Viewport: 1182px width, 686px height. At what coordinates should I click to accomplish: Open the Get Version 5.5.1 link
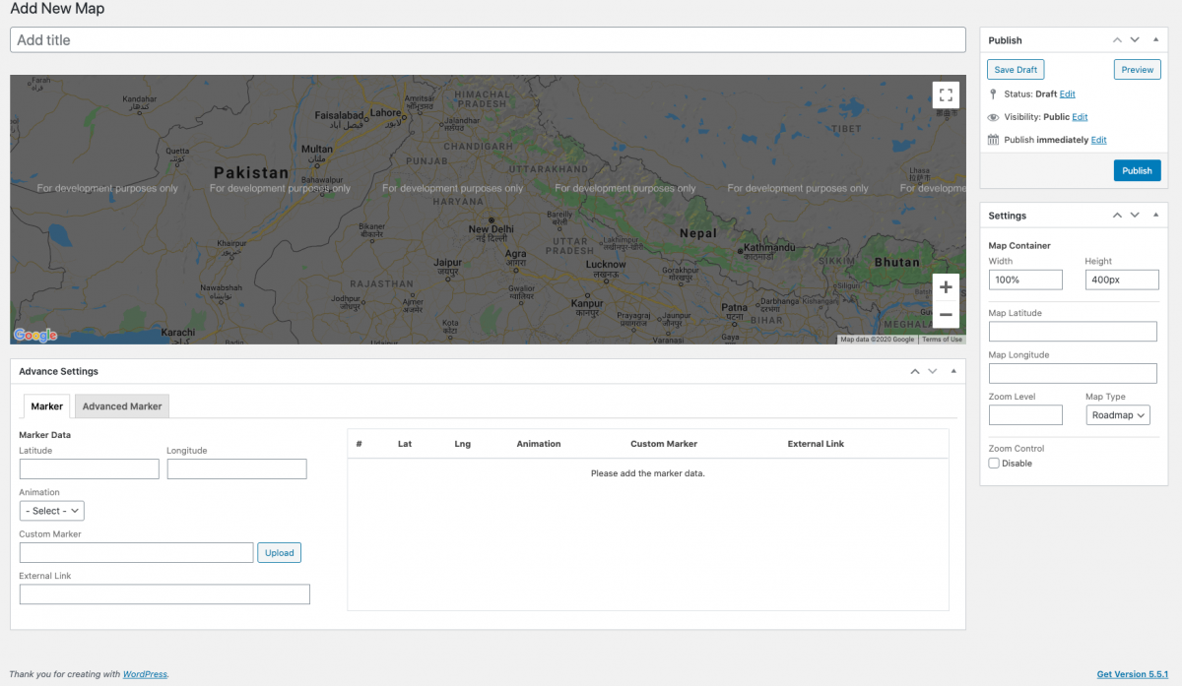pyautogui.click(x=1132, y=673)
